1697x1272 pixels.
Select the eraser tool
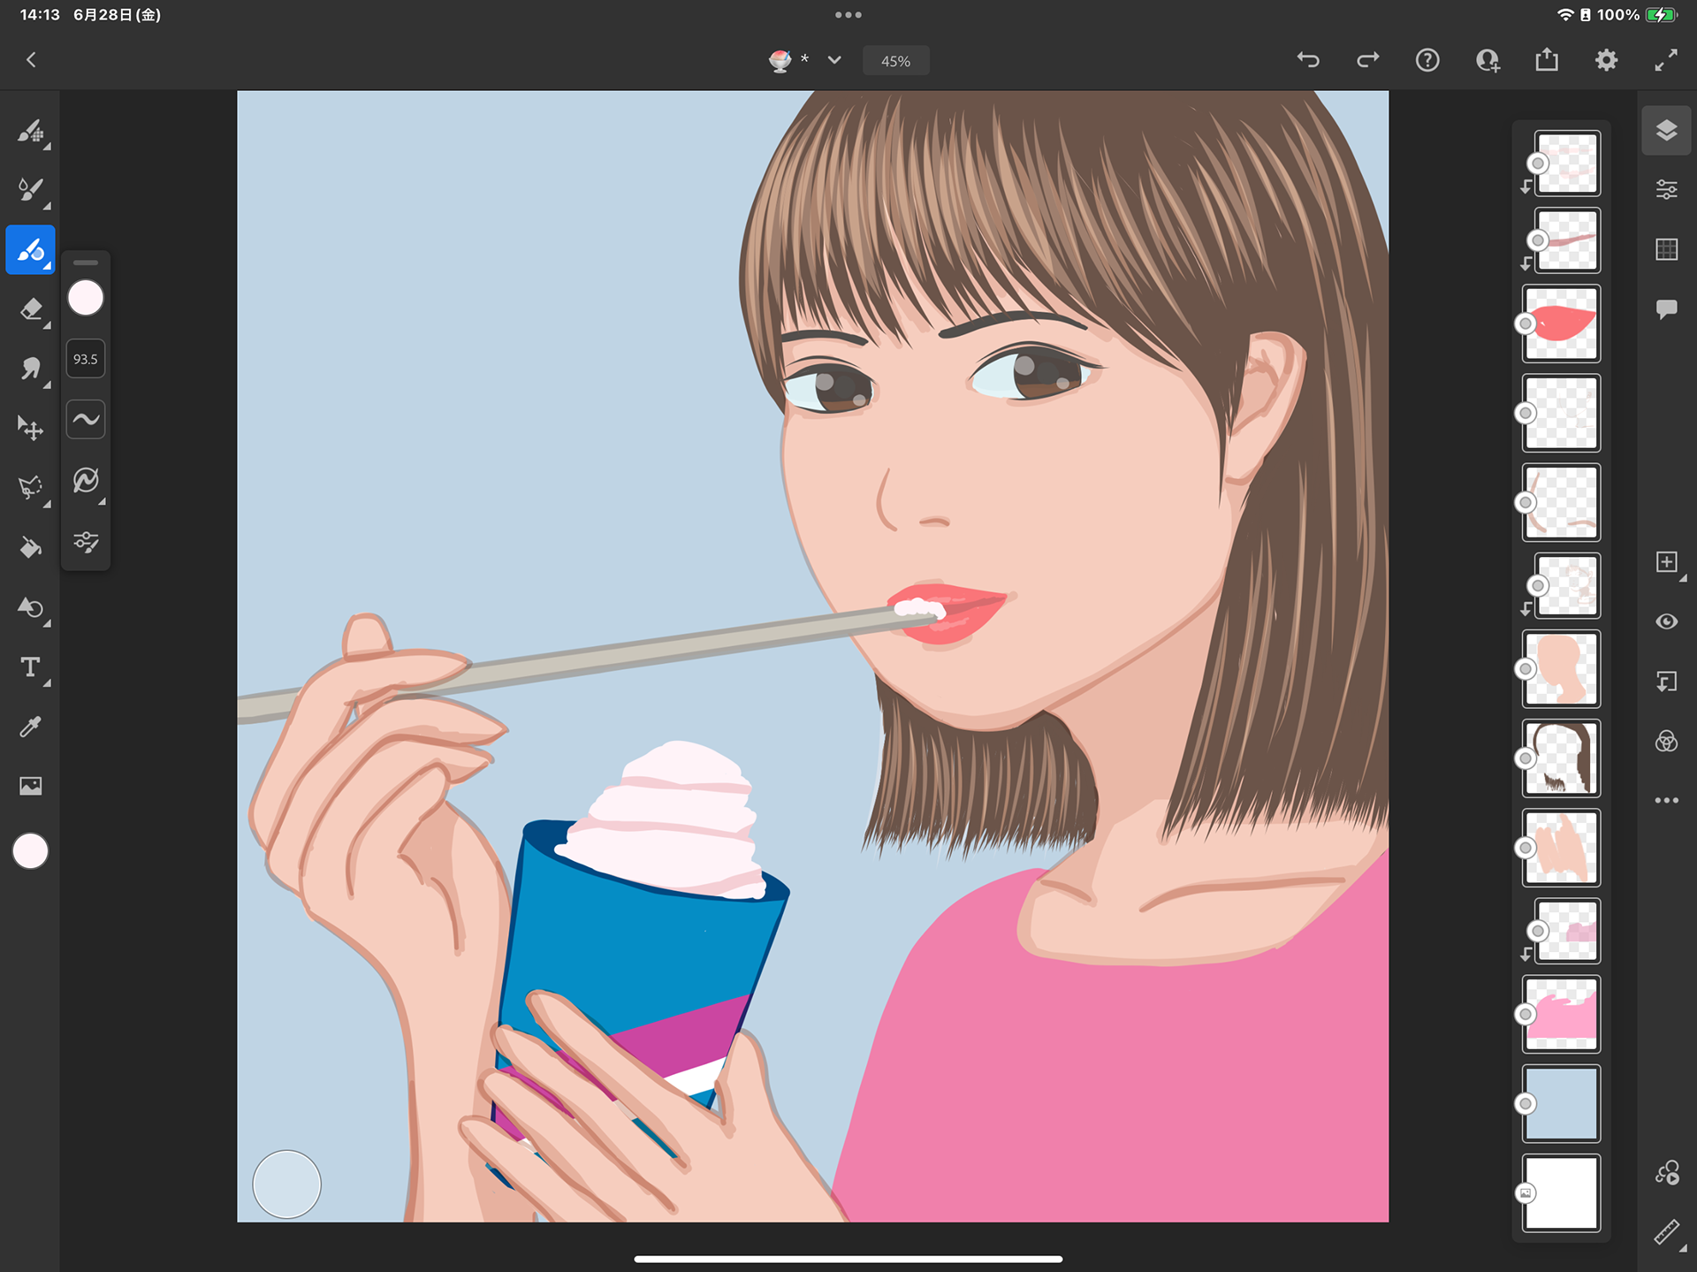(31, 309)
